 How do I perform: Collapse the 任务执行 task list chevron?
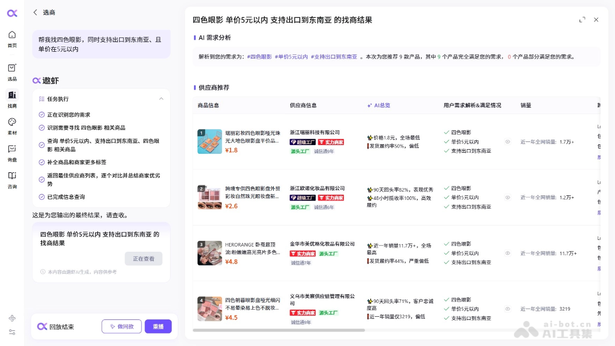(x=161, y=99)
